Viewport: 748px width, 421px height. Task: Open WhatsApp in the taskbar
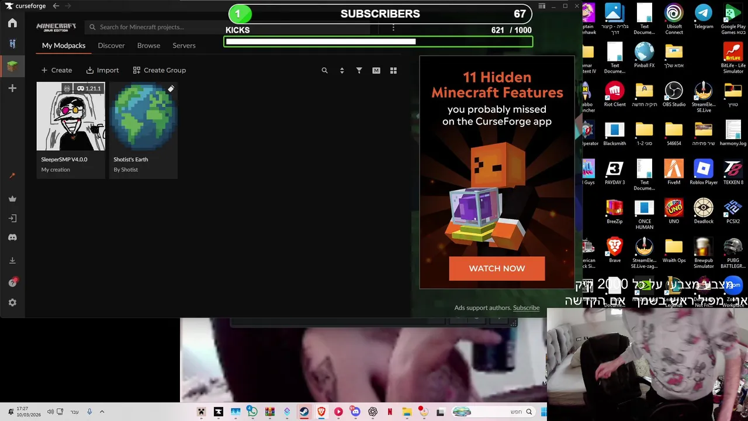pos(252,412)
